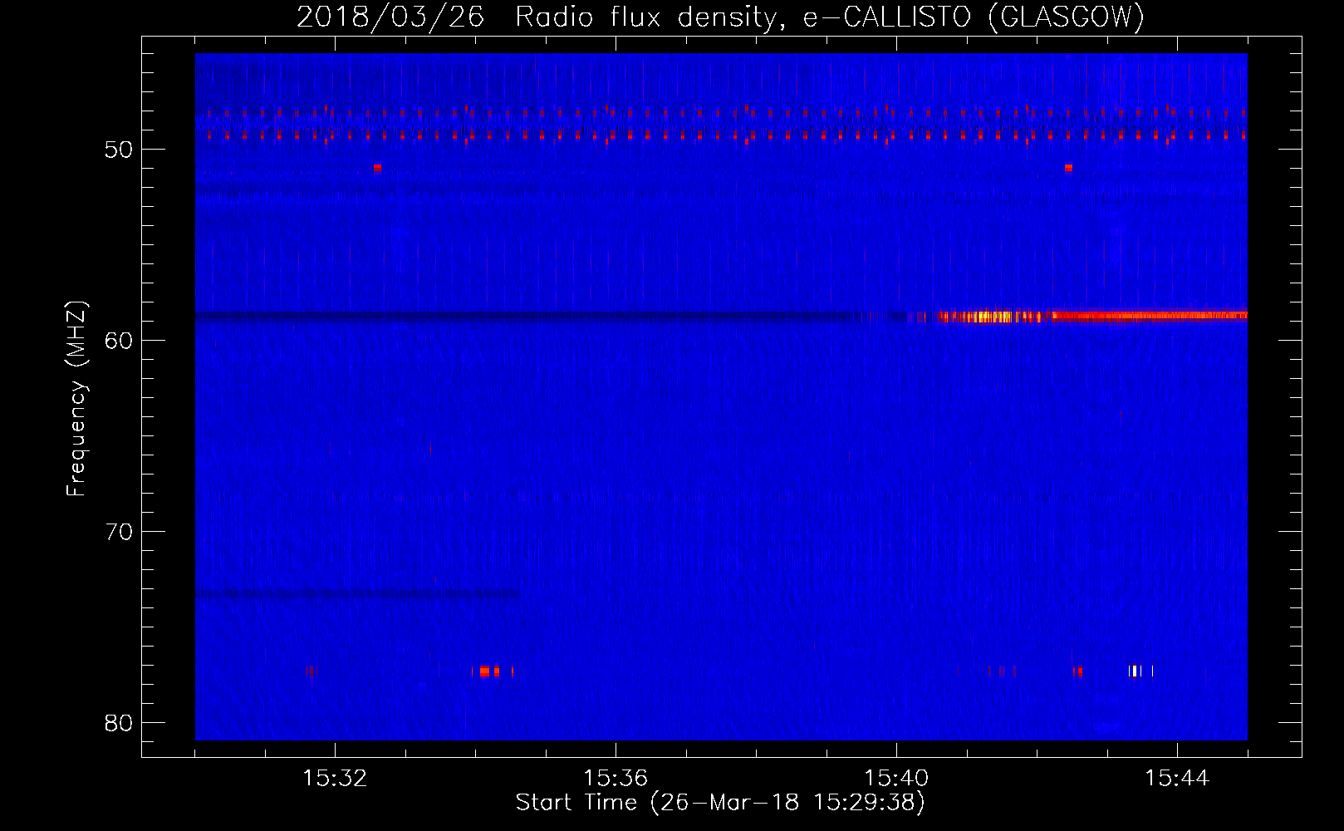Click the '15:32' time tick label
Viewport: 1344px width, 831px height.
coord(335,779)
